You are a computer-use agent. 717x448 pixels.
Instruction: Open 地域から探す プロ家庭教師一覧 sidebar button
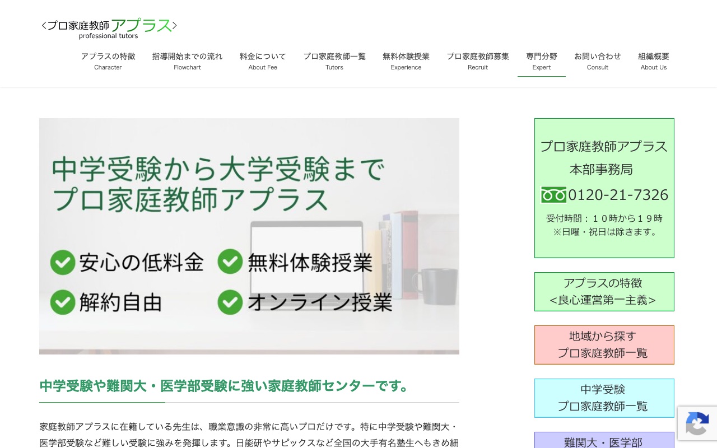604,345
